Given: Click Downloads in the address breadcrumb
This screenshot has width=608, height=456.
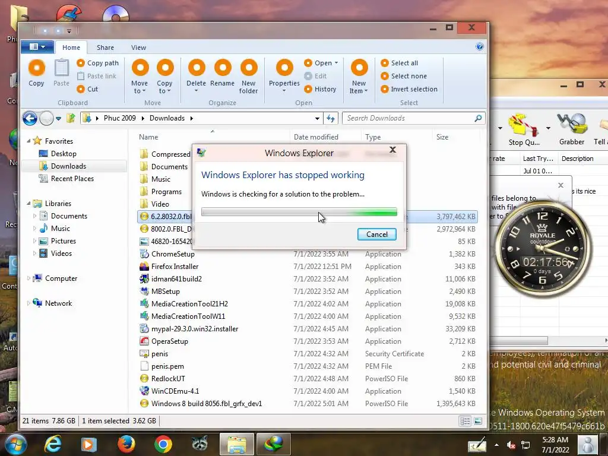Looking at the screenshot, I should pos(167,118).
